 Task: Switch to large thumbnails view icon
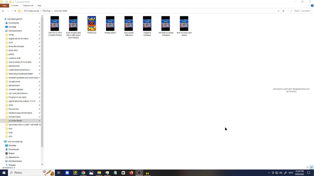[x=312, y=168]
